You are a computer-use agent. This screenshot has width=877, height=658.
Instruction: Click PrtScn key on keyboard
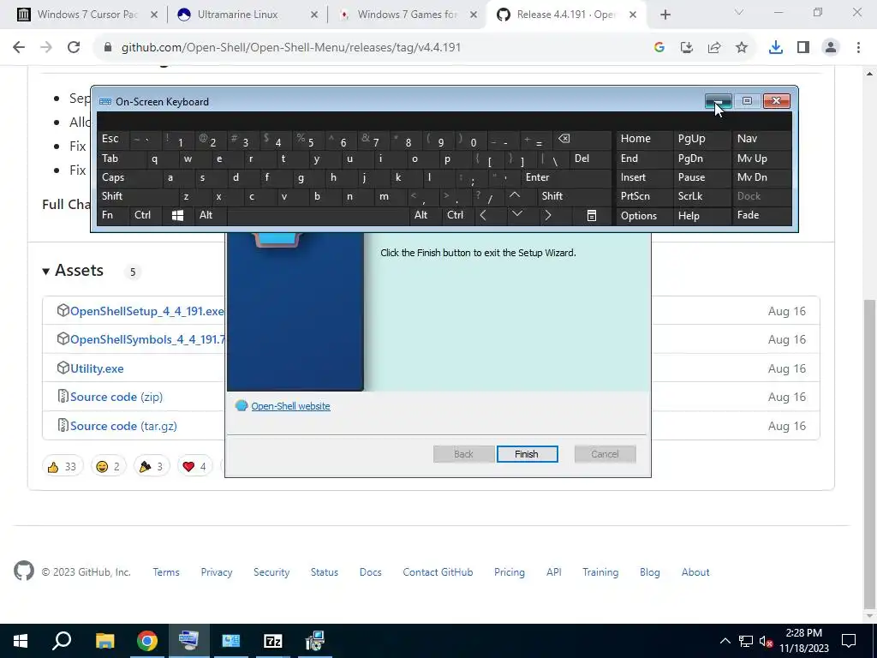point(644,196)
